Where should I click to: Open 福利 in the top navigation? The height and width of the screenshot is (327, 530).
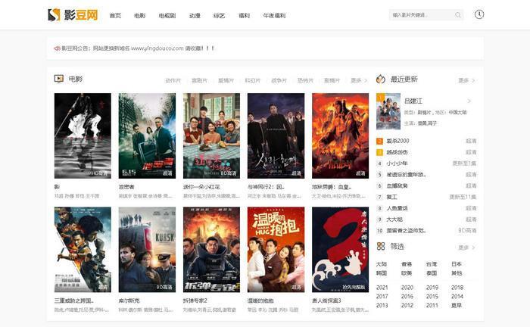244,16
